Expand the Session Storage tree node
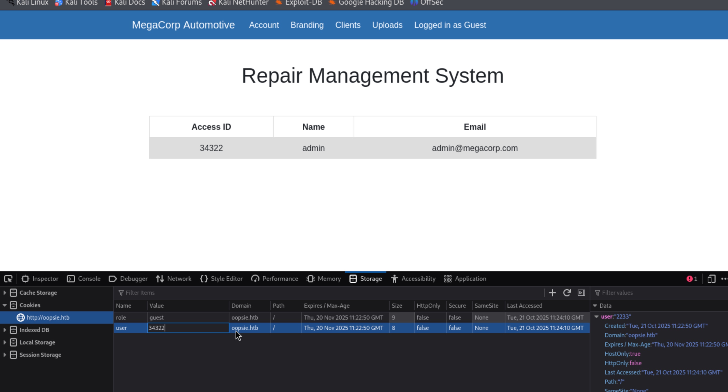 5,355
